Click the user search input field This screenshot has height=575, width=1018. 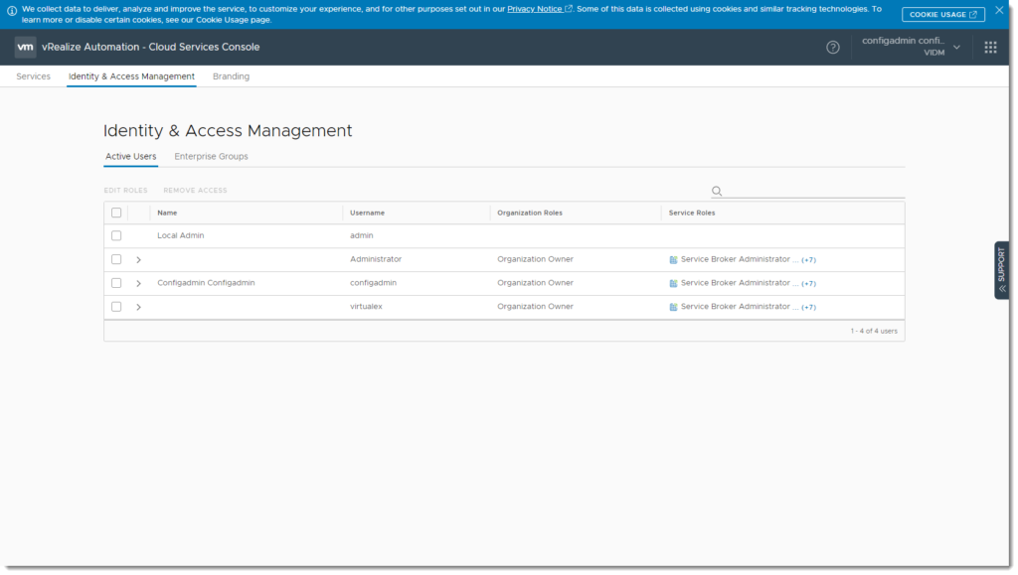(x=814, y=191)
